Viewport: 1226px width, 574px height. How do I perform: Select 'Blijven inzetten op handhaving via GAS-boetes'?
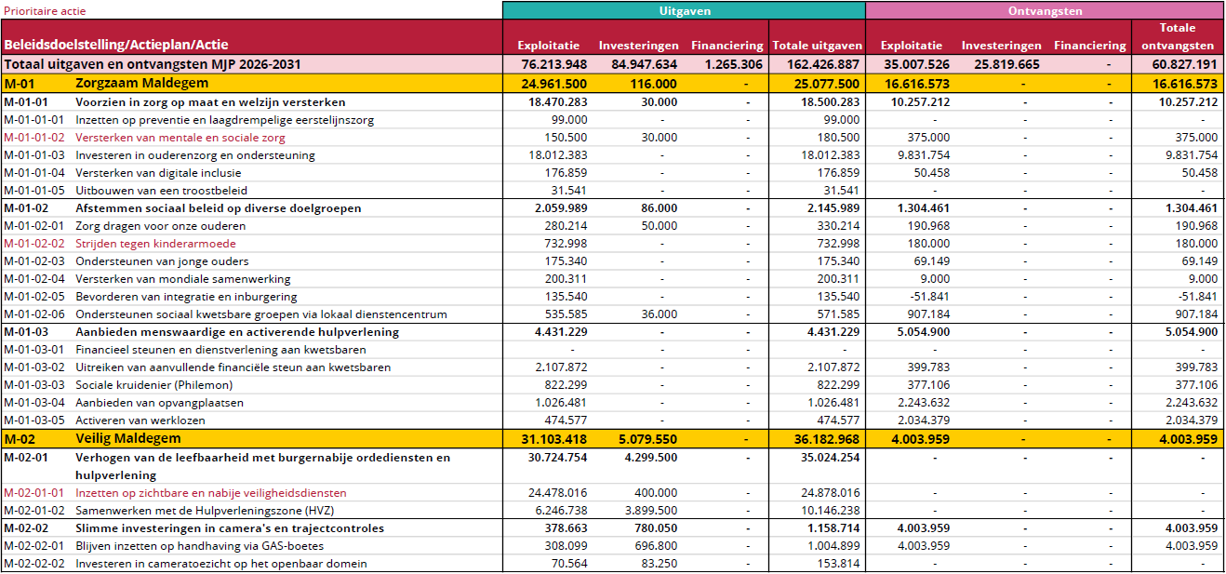pos(197,546)
